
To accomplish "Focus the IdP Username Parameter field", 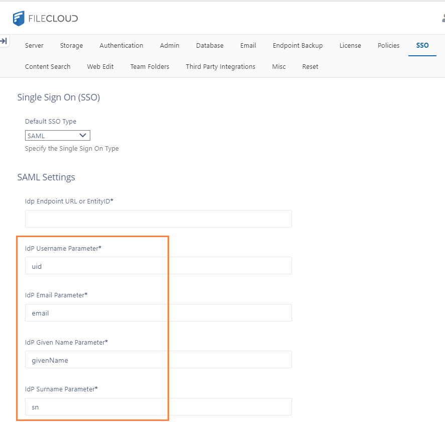I will tap(159, 266).
